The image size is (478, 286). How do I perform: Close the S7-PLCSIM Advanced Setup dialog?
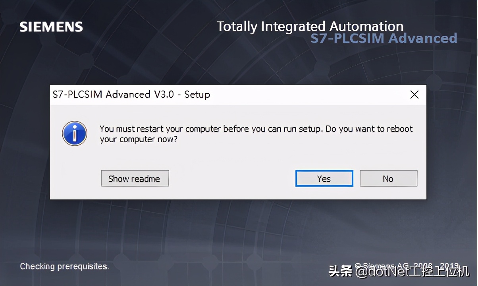pos(414,95)
